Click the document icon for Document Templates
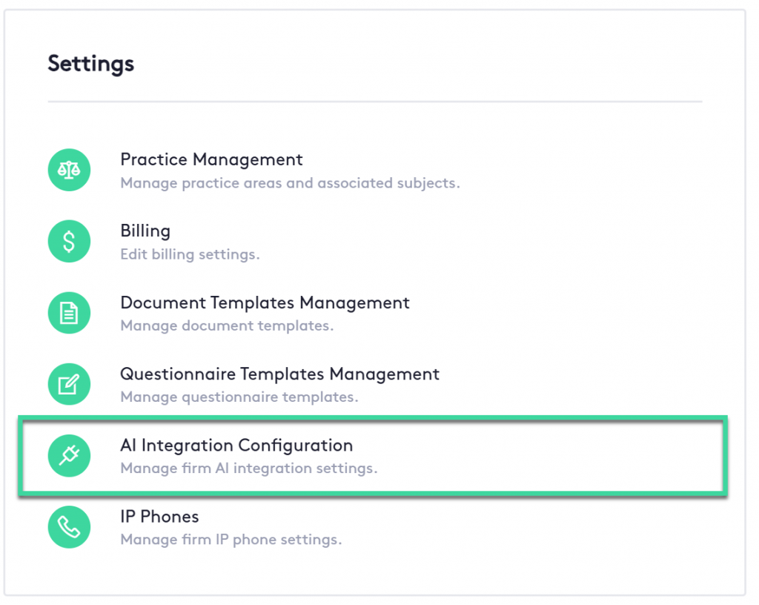The height and width of the screenshot is (605, 759). (x=69, y=314)
